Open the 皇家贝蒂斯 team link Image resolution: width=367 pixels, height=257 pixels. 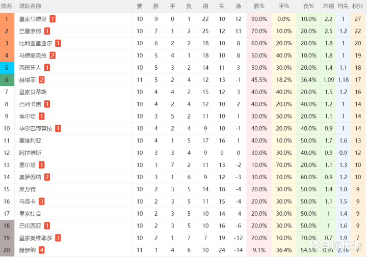pyautogui.click(x=33, y=92)
